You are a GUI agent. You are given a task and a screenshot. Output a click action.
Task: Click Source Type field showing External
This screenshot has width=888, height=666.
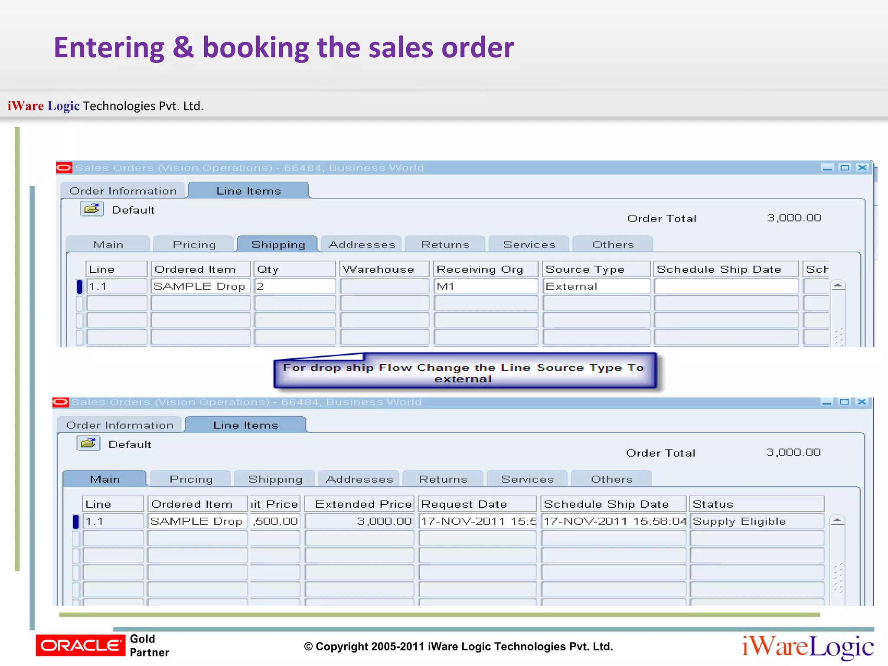point(597,286)
